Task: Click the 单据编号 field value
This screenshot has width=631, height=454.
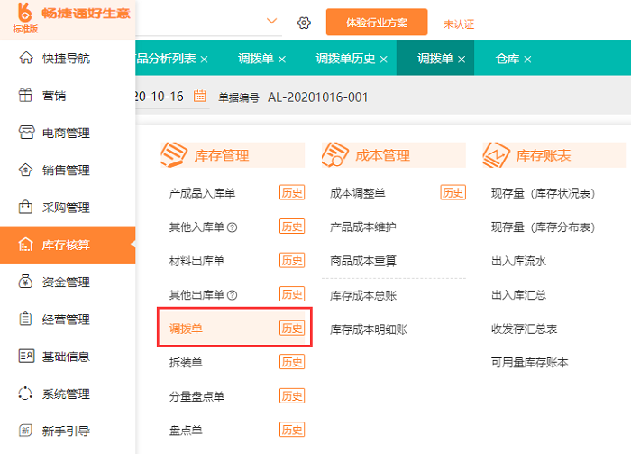Action: (318, 97)
